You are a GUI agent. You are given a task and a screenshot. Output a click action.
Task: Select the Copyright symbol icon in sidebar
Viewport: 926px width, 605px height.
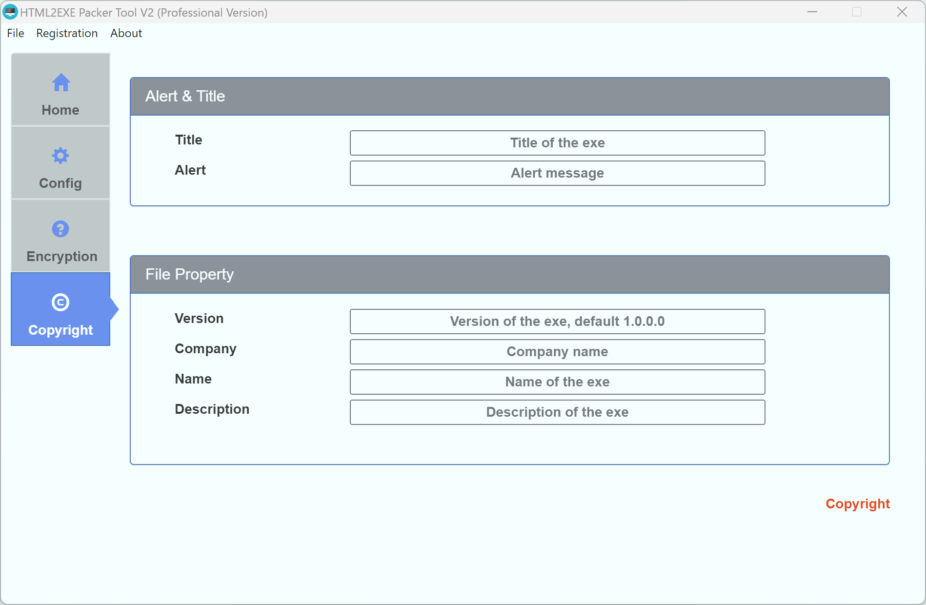coord(60,302)
